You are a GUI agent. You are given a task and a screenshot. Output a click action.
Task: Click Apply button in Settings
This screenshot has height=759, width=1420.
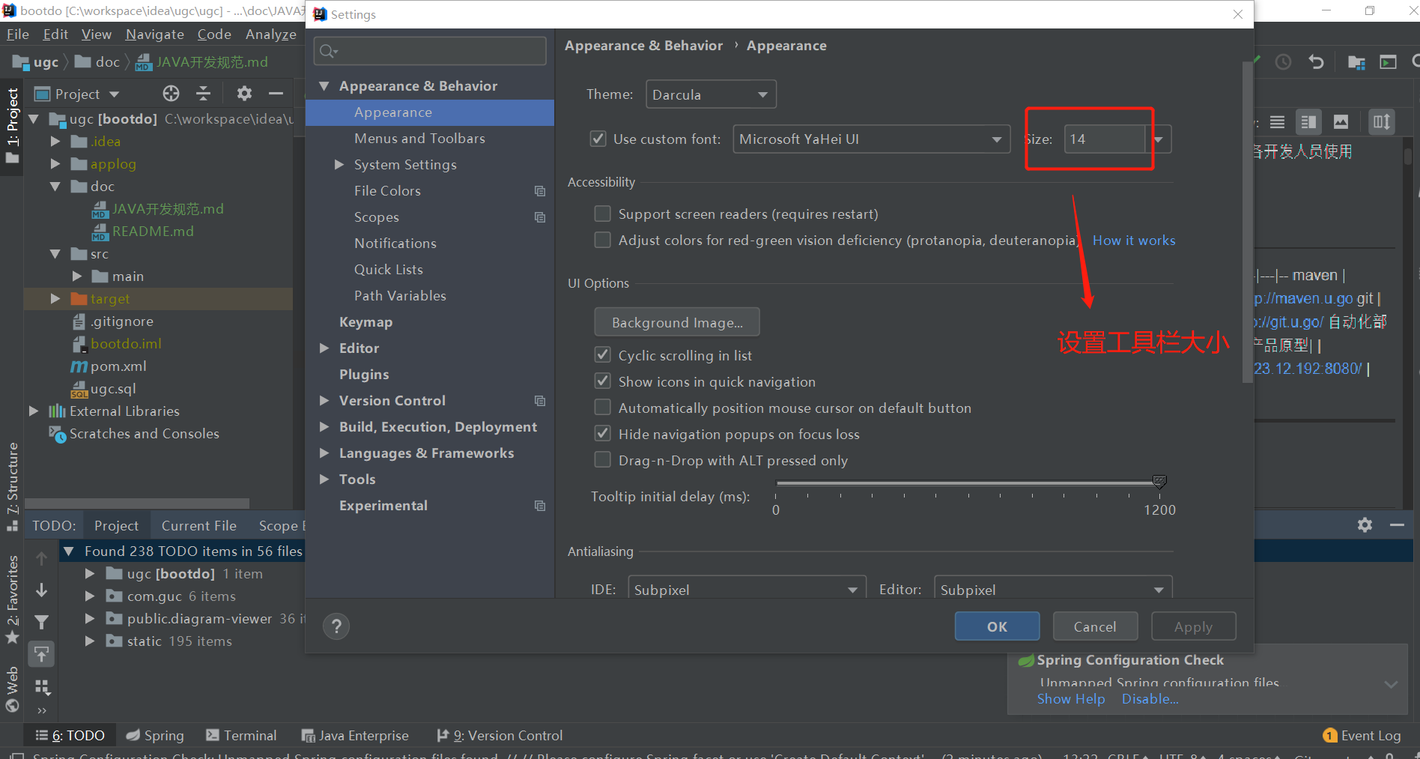click(1193, 626)
